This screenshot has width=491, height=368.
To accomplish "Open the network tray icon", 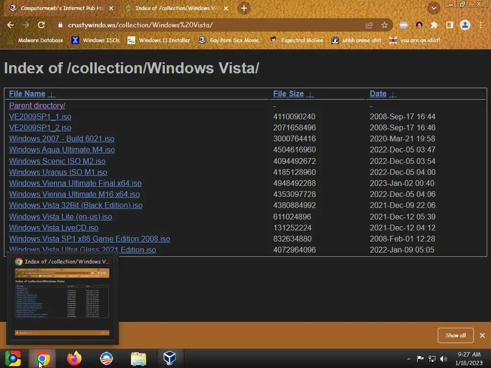I will tap(432, 358).
